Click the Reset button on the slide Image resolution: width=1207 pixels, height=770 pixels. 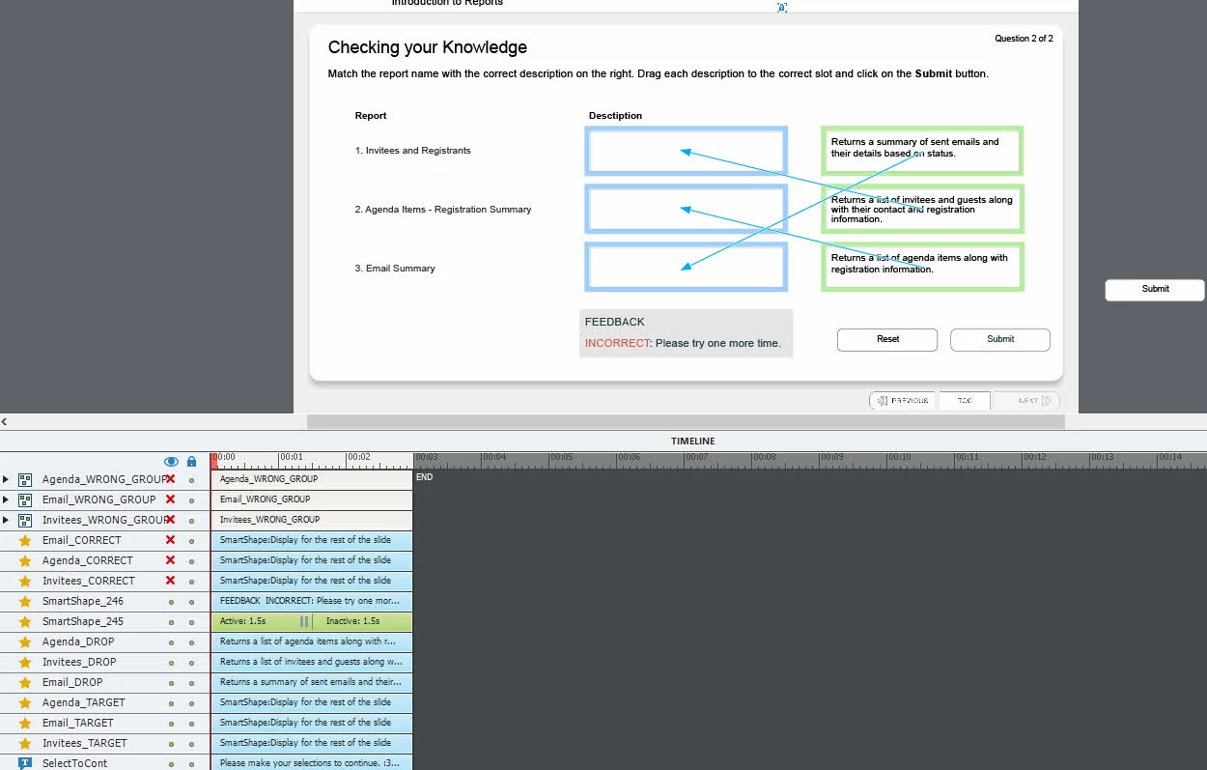tap(887, 339)
